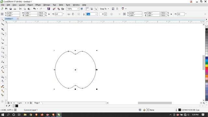Open the Effects menu

(x=38, y=5)
